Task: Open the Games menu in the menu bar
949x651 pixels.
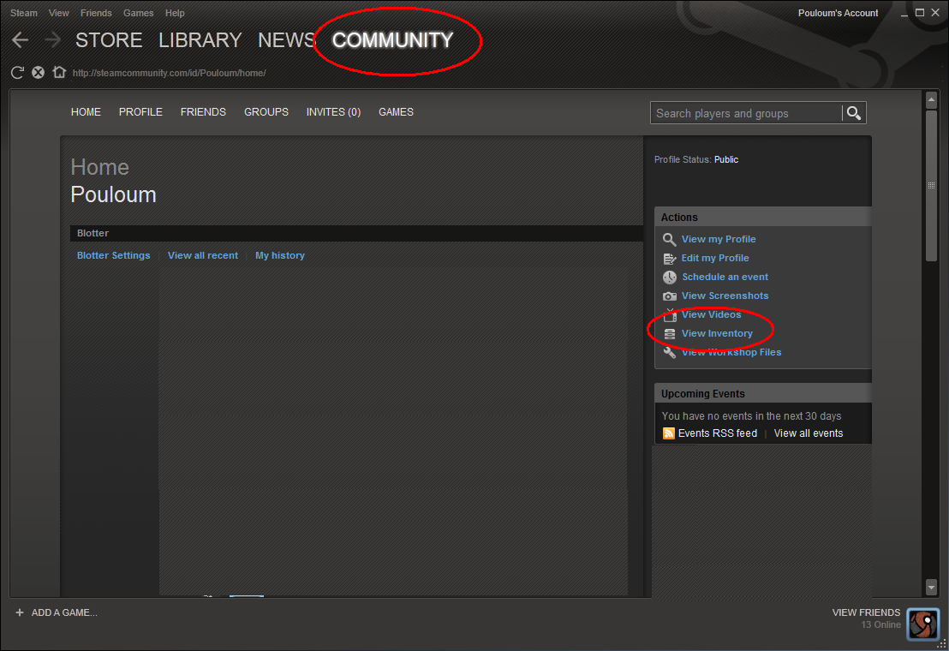Action: 138,13
